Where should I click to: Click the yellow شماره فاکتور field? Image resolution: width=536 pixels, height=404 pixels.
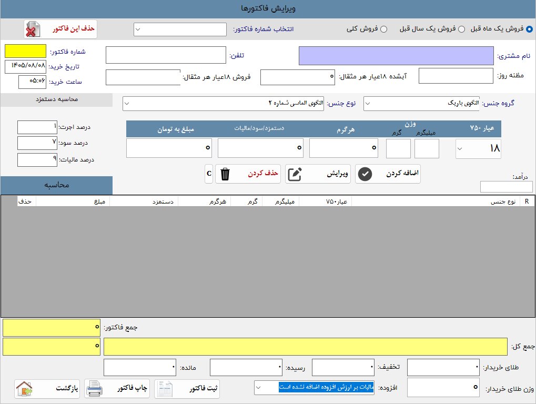pyautogui.click(x=25, y=51)
